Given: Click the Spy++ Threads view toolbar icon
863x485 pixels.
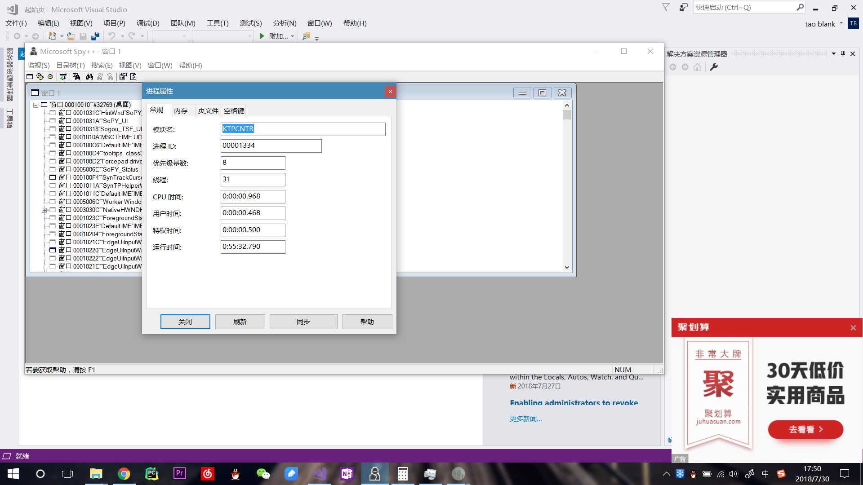Looking at the screenshot, I should point(50,77).
